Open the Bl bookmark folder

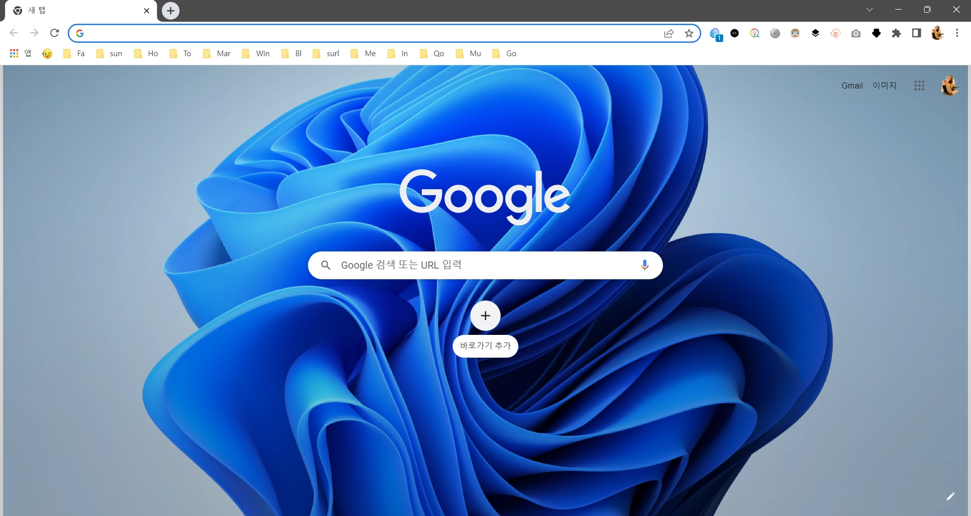pyautogui.click(x=291, y=54)
